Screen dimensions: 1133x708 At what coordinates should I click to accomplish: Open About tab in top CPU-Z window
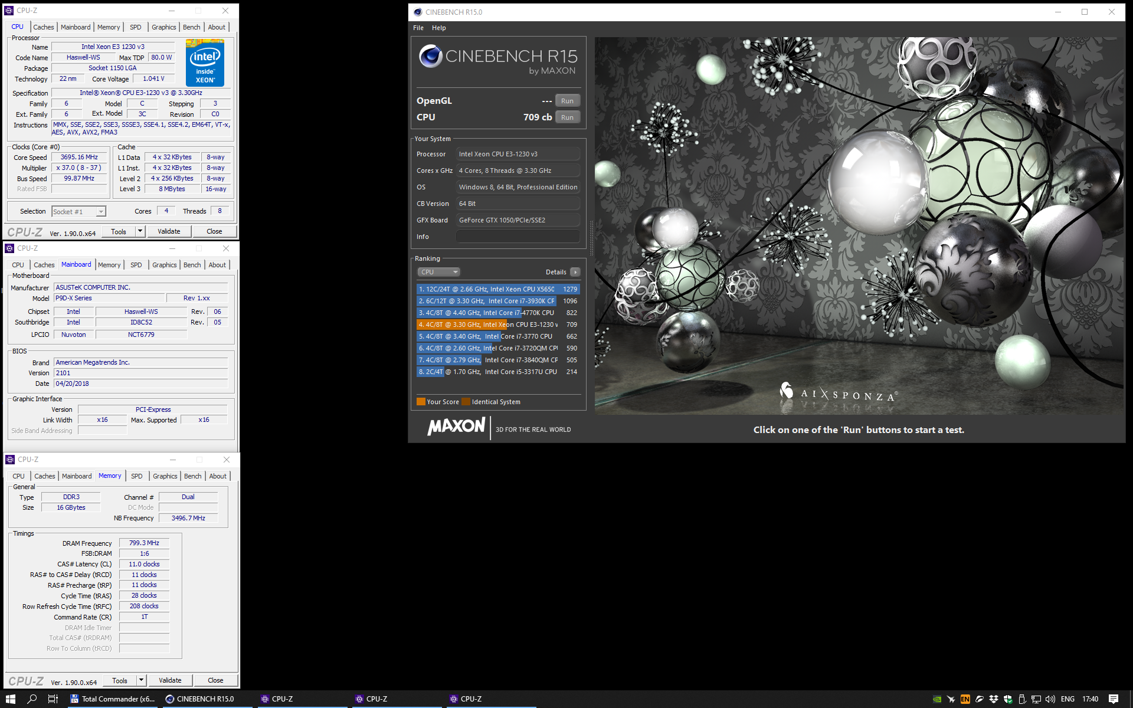click(217, 27)
